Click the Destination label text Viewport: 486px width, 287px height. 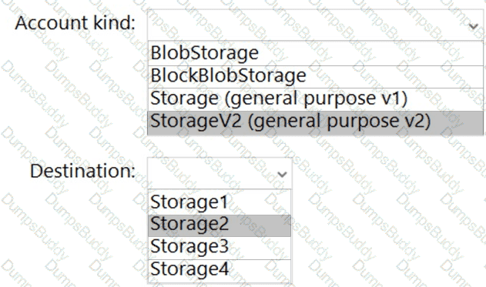pyautogui.click(x=82, y=171)
